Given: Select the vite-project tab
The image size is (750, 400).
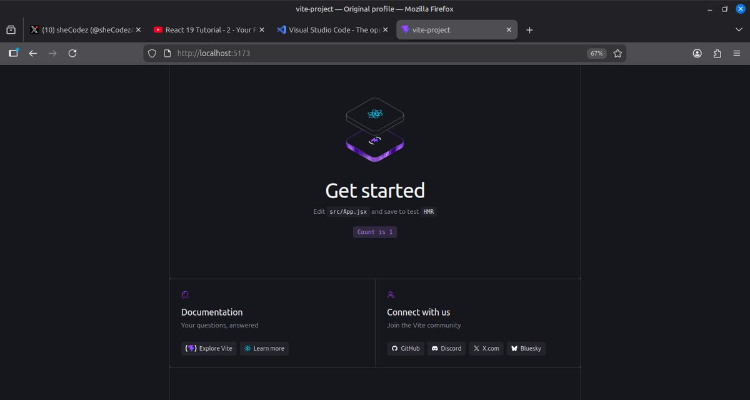Looking at the screenshot, I should tap(457, 29).
